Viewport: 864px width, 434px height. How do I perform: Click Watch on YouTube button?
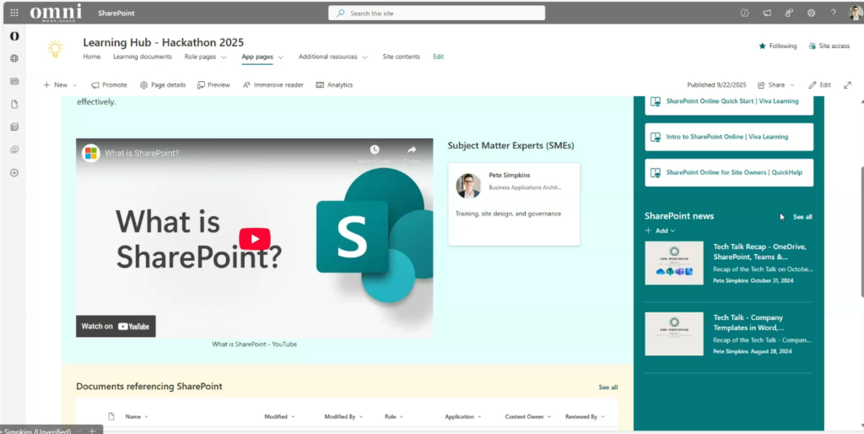pos(116,326)
